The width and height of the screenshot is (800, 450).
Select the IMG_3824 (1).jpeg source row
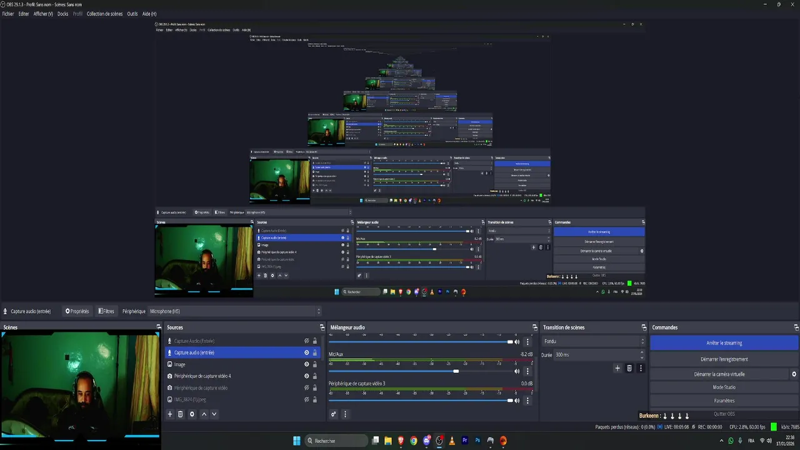[x=242, y=399]
